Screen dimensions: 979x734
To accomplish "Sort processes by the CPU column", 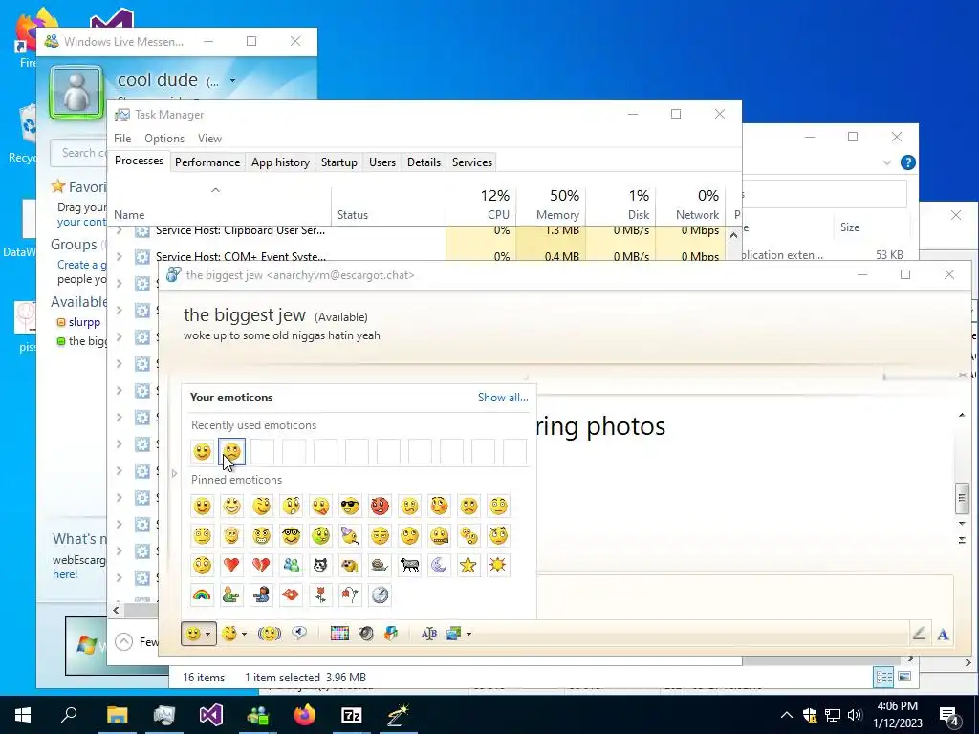I will click(481, 206).
